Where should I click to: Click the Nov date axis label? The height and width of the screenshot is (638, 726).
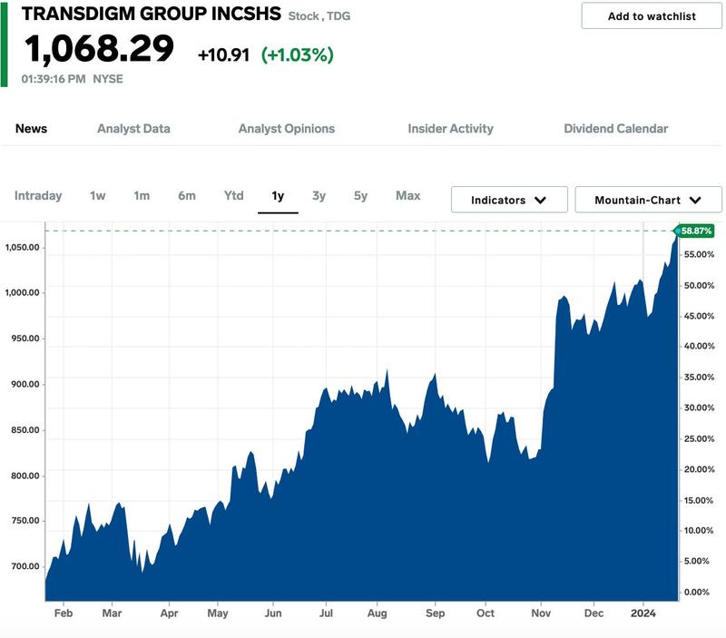[x=541, y=613]
